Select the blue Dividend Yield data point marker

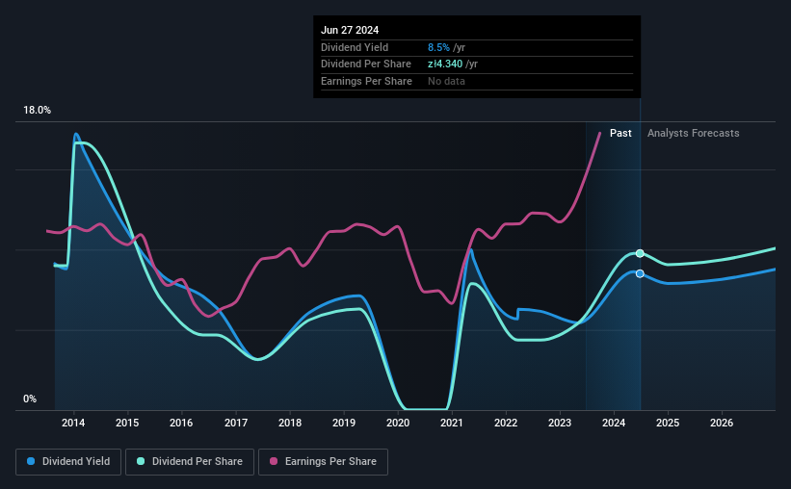640,273
